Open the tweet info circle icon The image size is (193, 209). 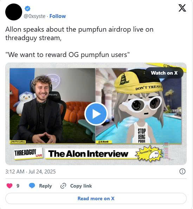182,171
